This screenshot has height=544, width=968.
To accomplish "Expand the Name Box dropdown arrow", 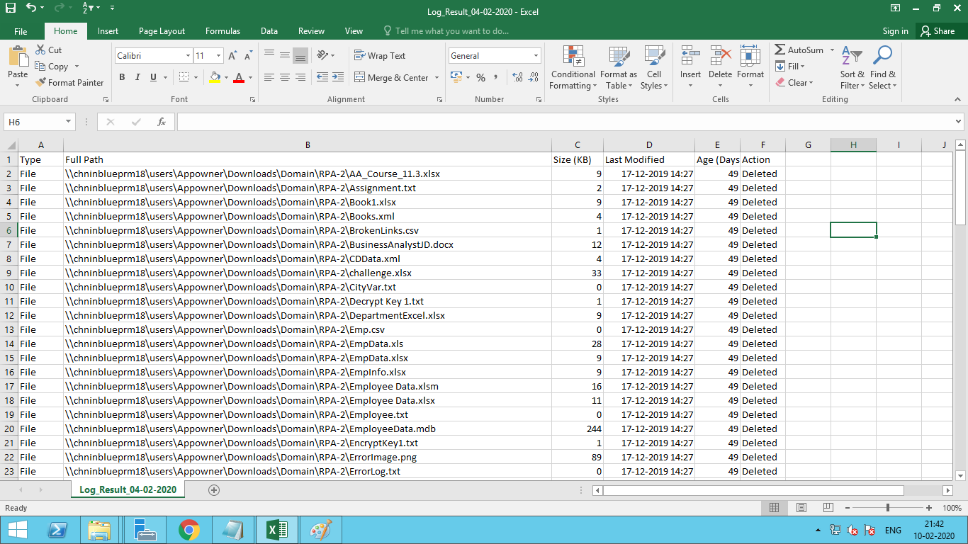I will pyautogui.click(x=69, y=122).
